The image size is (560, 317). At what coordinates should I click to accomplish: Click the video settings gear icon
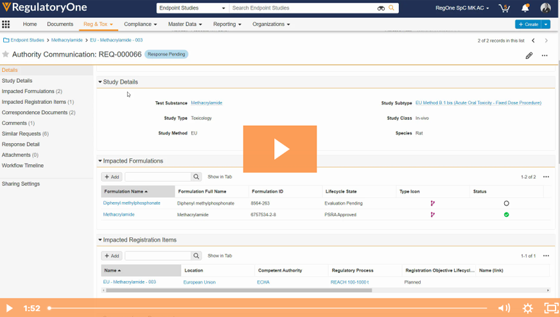click(x=528, y=308)
